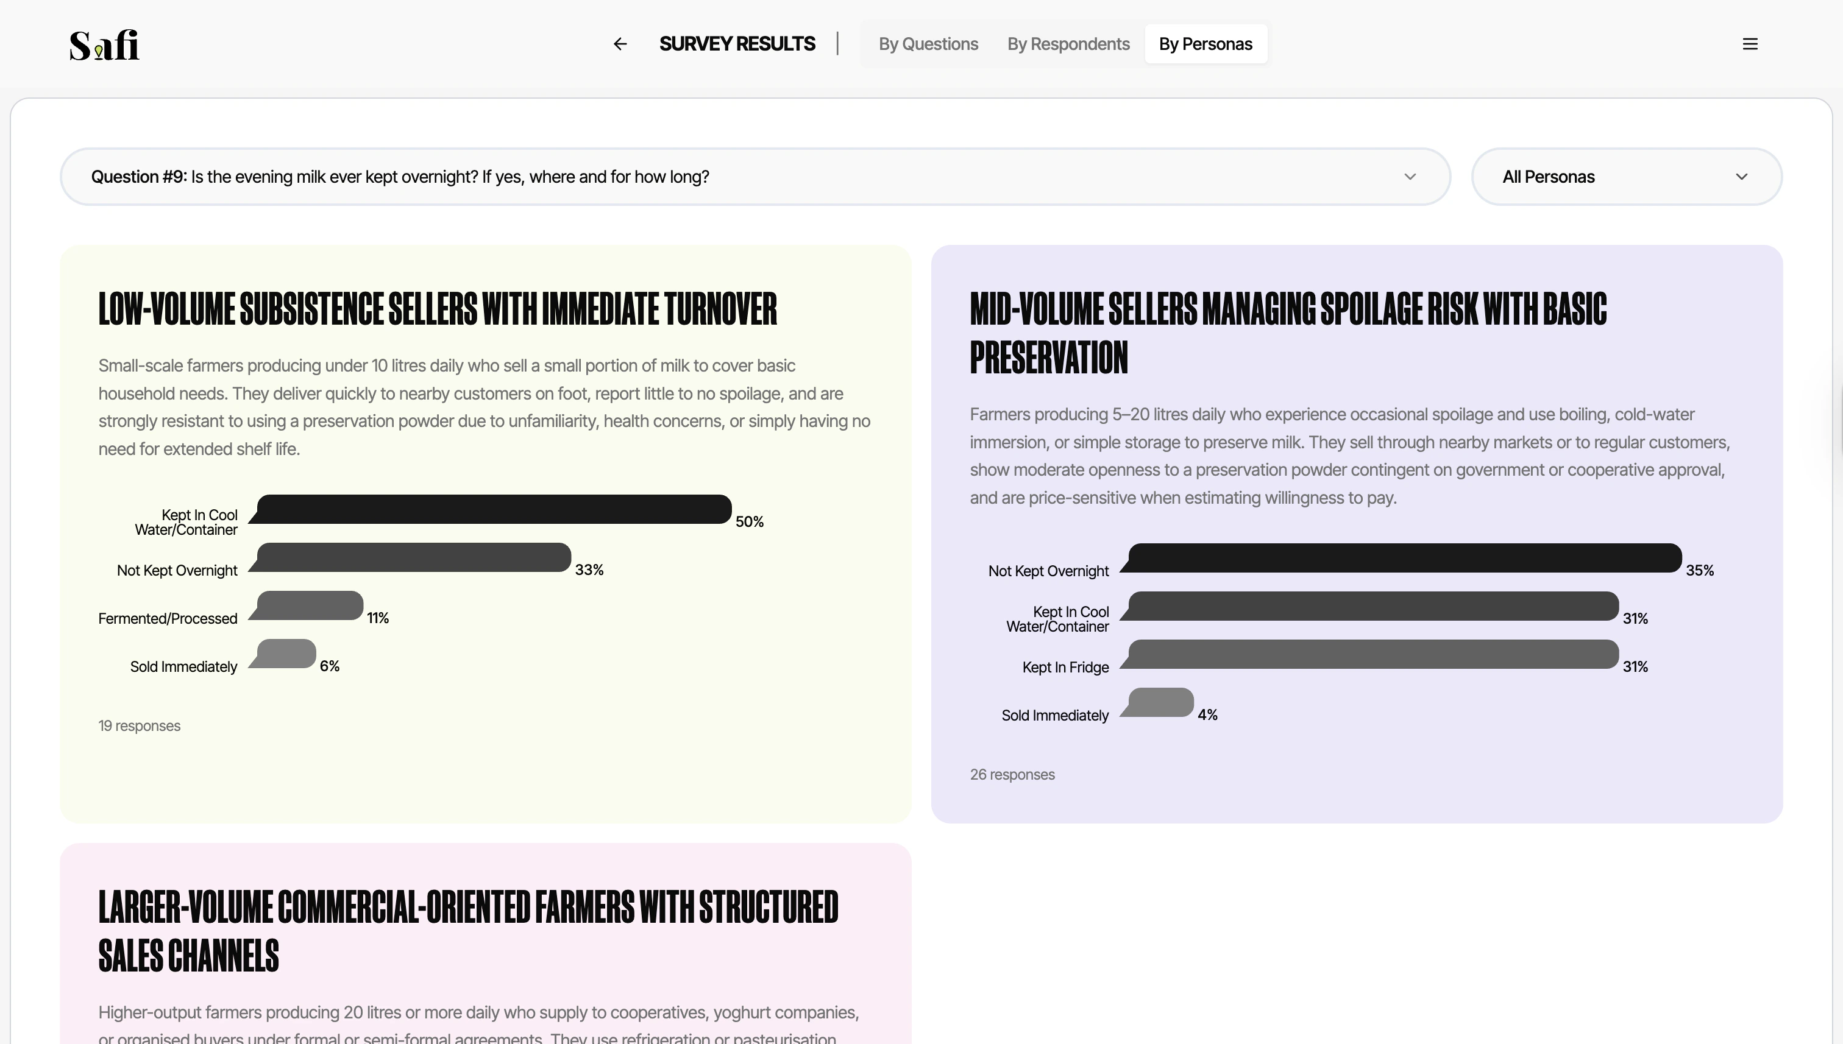
Task: Click the 4% Sold Immediately bar
Action: point(1160,702)
